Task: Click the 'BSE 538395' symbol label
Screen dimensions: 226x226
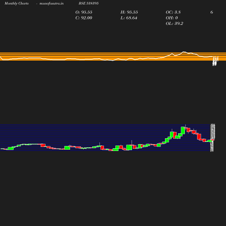Action: (x=89, y=3)
